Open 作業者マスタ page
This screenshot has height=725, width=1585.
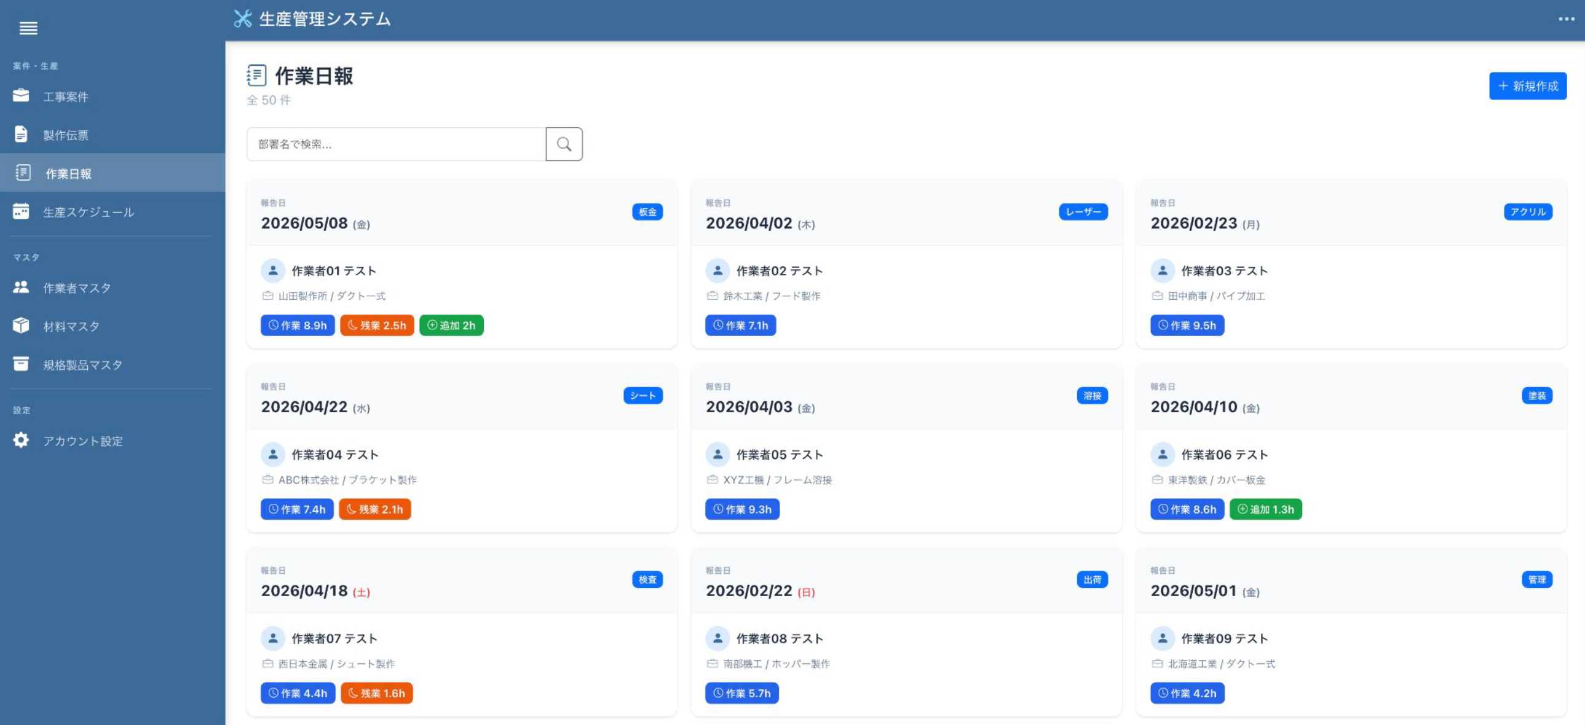[x=113, y=288]
